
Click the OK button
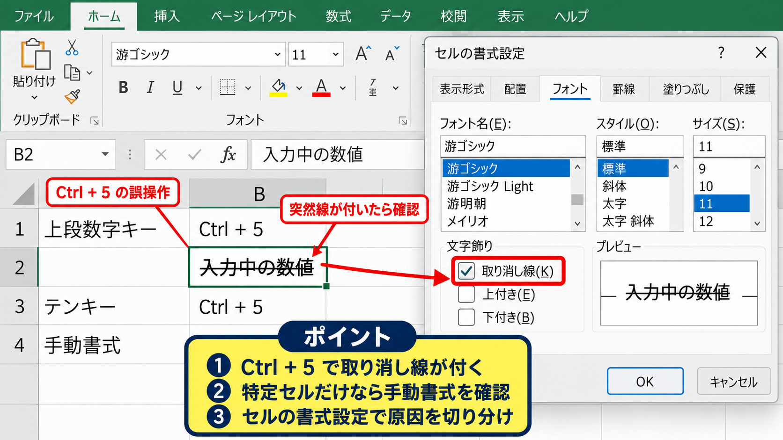645,382
